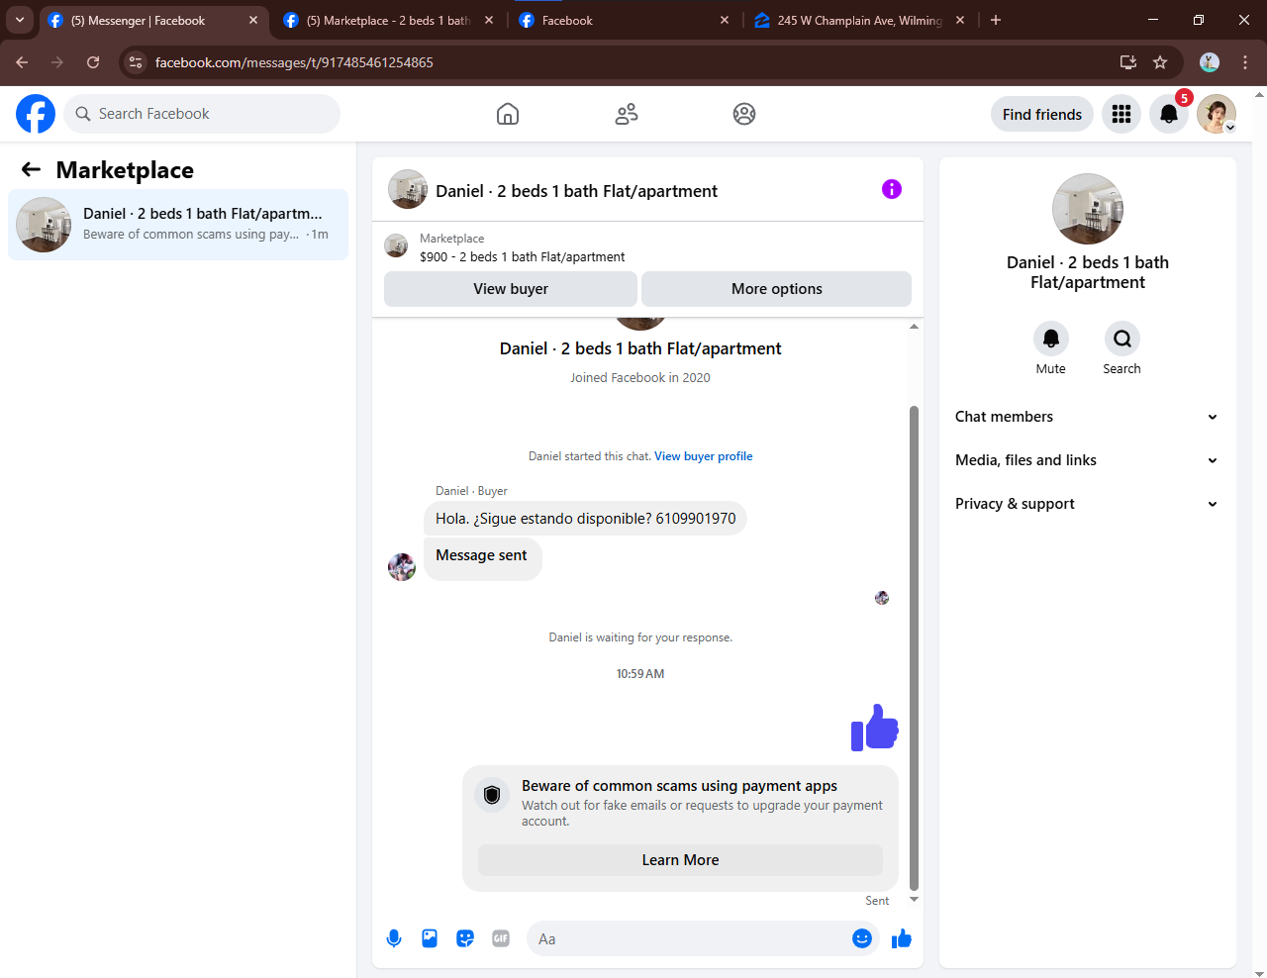Go back using Marketplace back arrow
The width and height of the screenshot is (1267, 978).
(x=32, y=169)
